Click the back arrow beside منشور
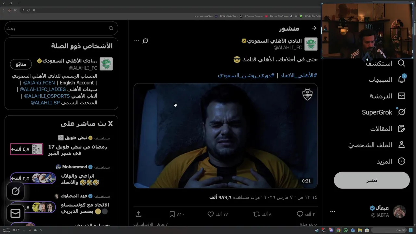Viewport: 416px width, 234px height. 314,28
